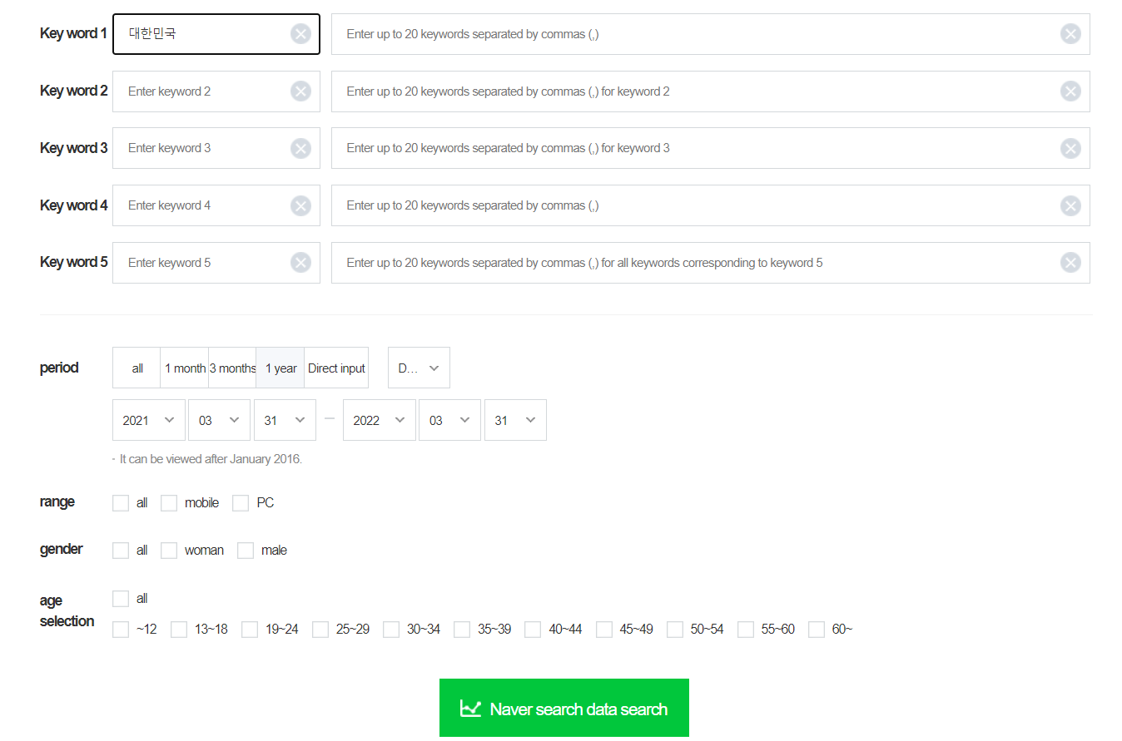Clear the Key word 5 name field
Viewport: 1122px width, 741px height.
(x=300, y=263)
